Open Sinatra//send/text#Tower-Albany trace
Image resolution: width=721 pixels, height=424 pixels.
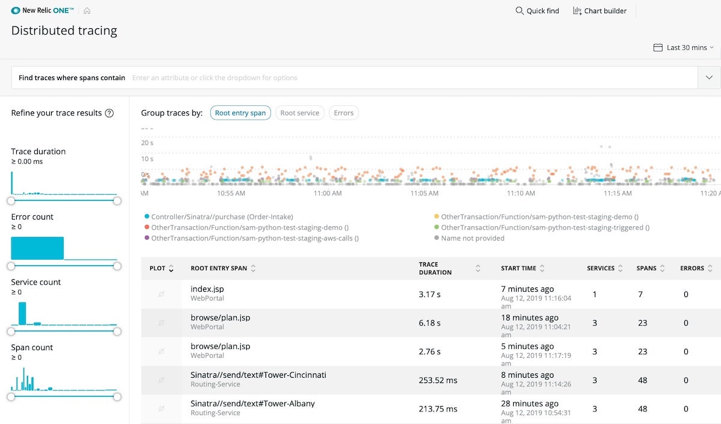tap(252, 404)
